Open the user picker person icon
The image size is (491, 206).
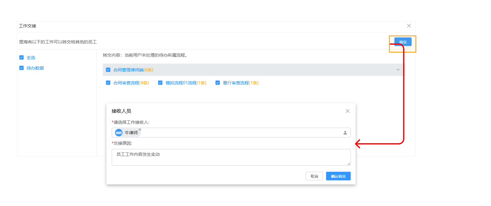tap(345, 133)
